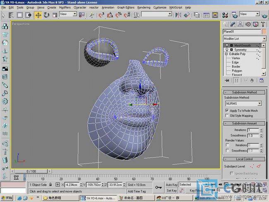Click Configure Modifier Sets icon
This screenshot has width=269, height=202.
(x=262, y=80)
